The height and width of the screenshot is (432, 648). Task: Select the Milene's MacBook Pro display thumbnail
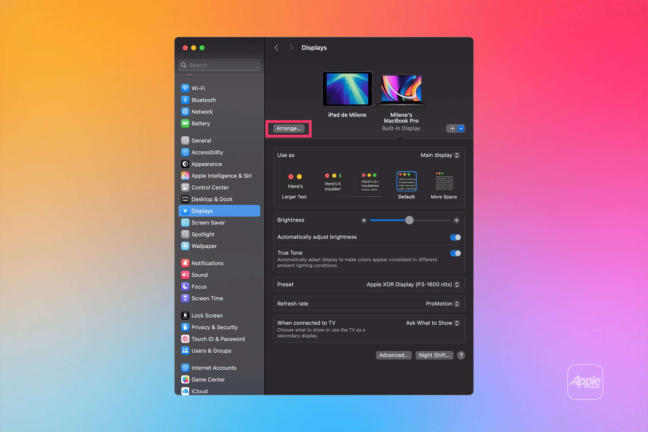pos(401,90)
